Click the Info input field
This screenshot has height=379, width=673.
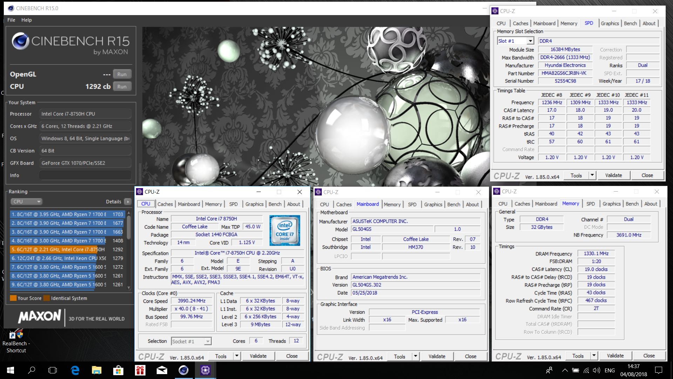[86, 175]
